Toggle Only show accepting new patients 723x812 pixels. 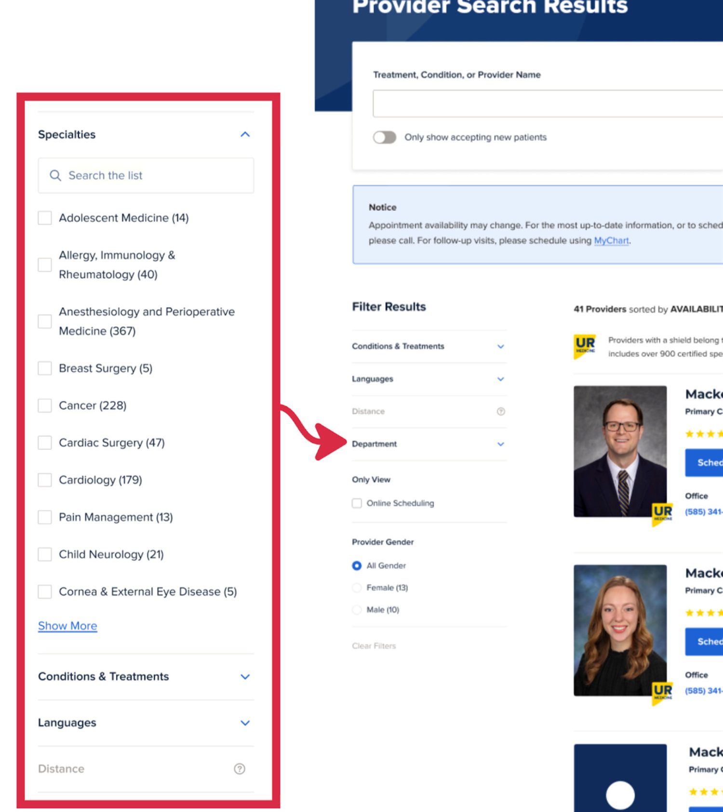coord(385,137)
